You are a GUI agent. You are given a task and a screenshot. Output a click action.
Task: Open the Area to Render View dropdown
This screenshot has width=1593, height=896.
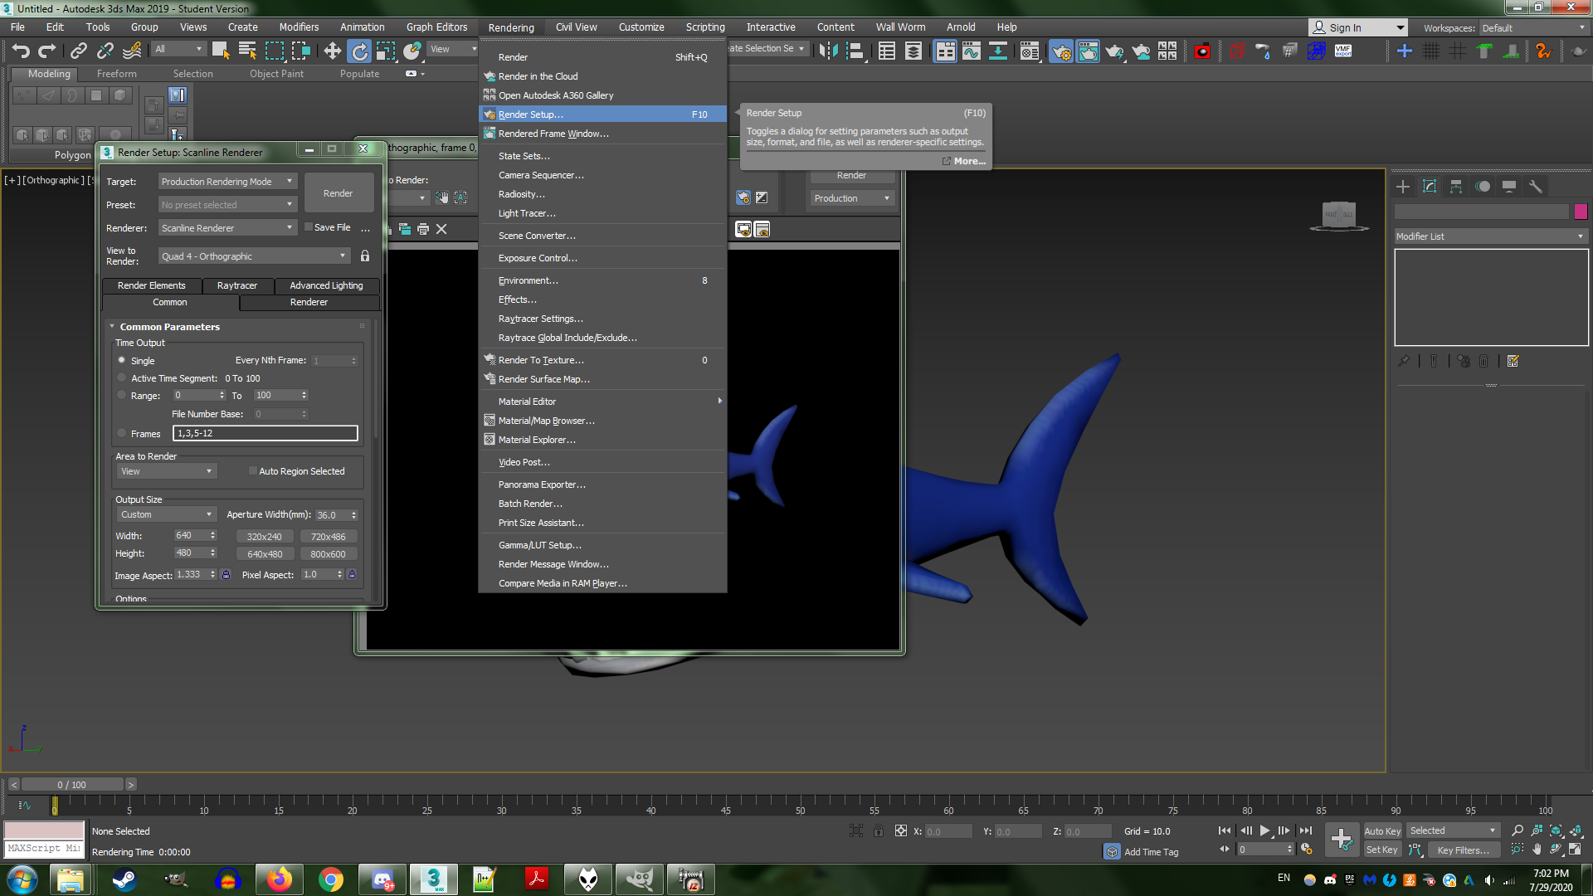click(x=166, y=471)
